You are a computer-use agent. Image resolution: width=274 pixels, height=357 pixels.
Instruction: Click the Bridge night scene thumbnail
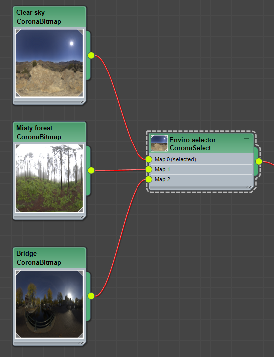[x=49, y=304]
